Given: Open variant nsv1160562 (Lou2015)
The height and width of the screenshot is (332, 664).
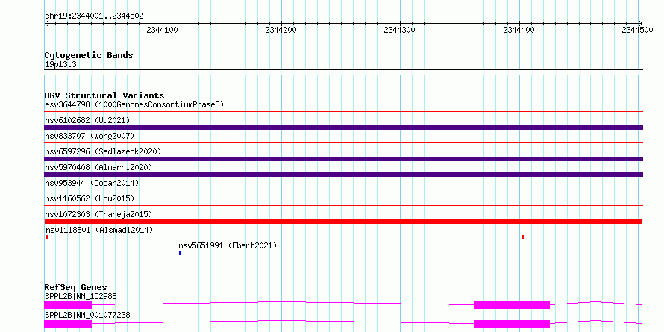Looking at the screenshot, I should (x=90, y=198).
